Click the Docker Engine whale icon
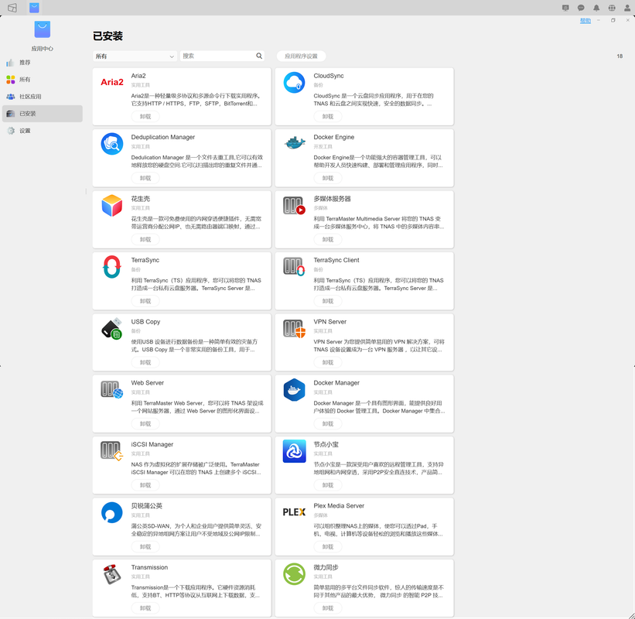This screenshot has width=635, height=619. pos(295,143)
